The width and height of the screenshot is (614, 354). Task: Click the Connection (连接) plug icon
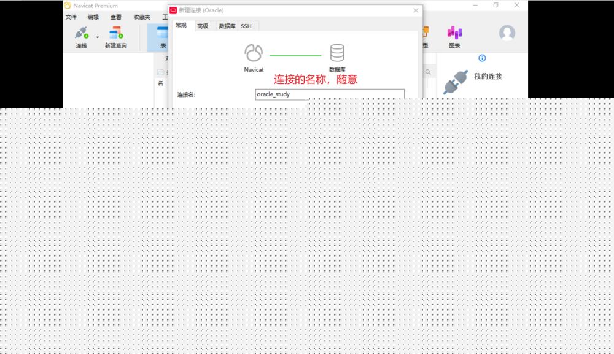coord(81,33)
